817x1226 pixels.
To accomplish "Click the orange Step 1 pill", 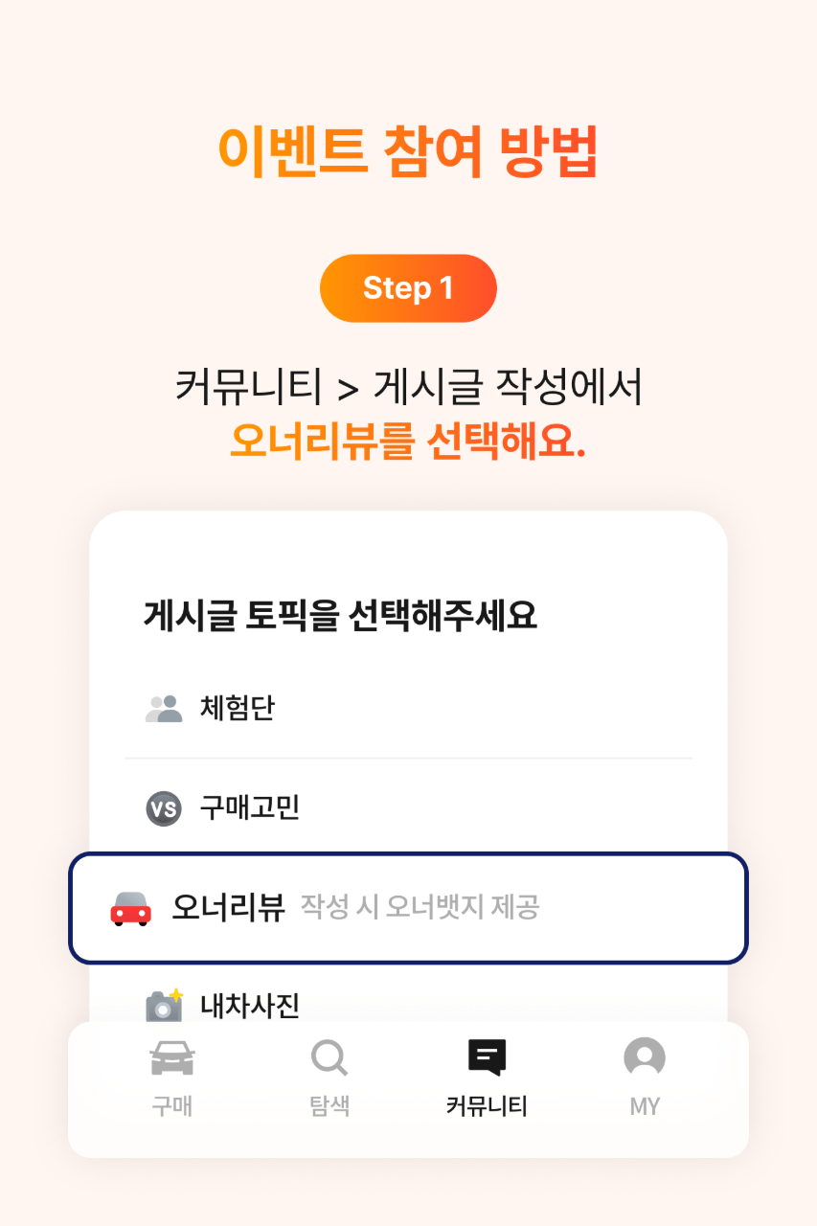I will (408, 288).
